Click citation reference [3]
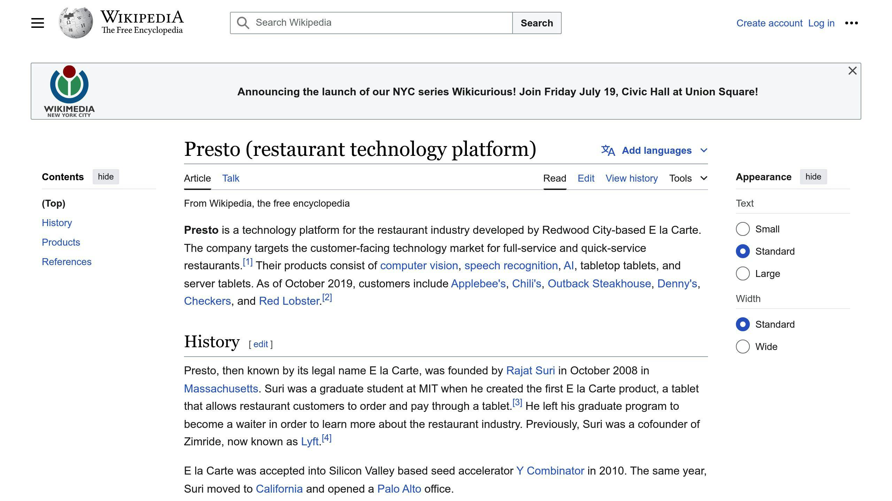 (x=517, y=403)
